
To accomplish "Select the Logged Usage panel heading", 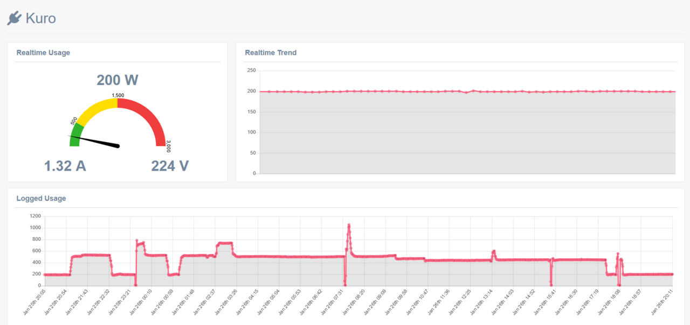I will tap(41, 199).
